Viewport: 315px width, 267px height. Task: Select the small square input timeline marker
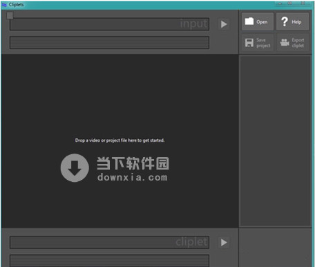click(10, 15)
